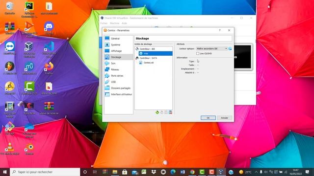Viewport: 314px width, 176px height.
Task: Open the Discord desktop shortcut
Action: pyautogui.click(x=49, y=28)
